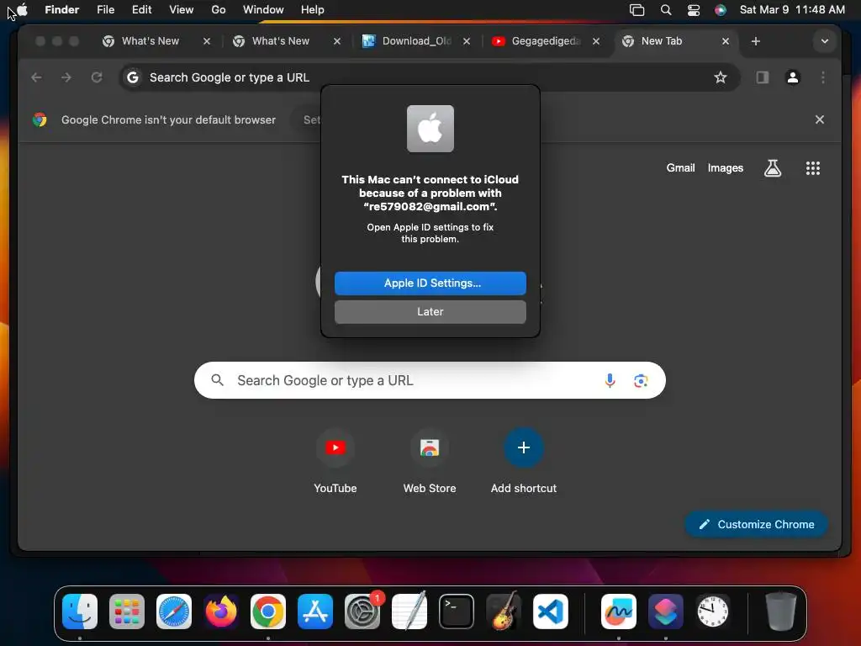Open Launchpad from the Dock
861x646 pixels.
click(127, 612)
